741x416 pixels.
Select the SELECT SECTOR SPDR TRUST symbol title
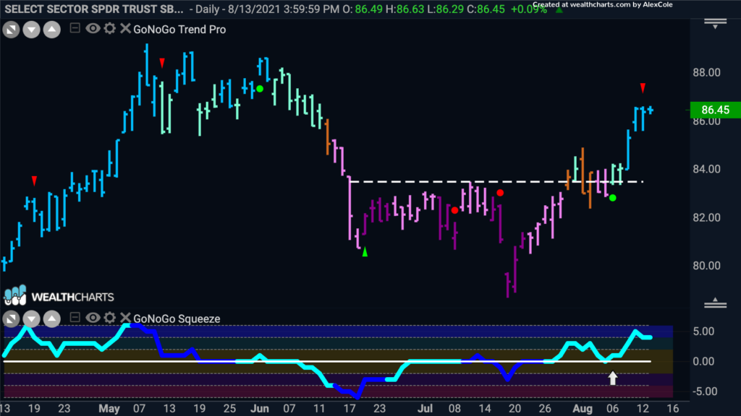point(94,9)
